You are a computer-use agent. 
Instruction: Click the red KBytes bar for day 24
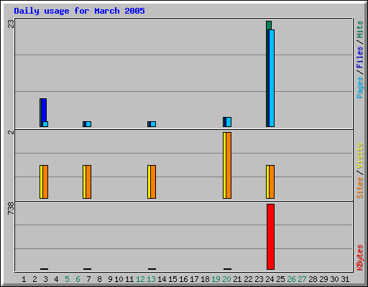click(x=270, y=237)
